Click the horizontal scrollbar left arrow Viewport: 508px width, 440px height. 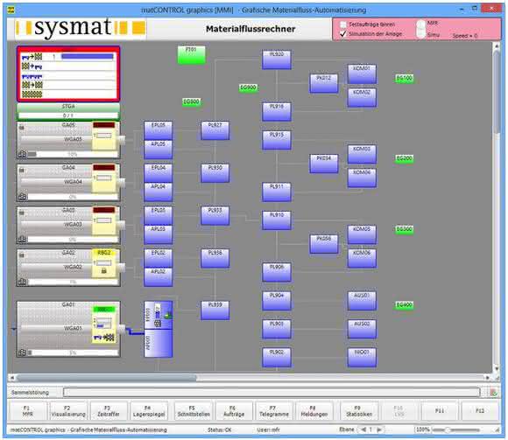point(12,378)
